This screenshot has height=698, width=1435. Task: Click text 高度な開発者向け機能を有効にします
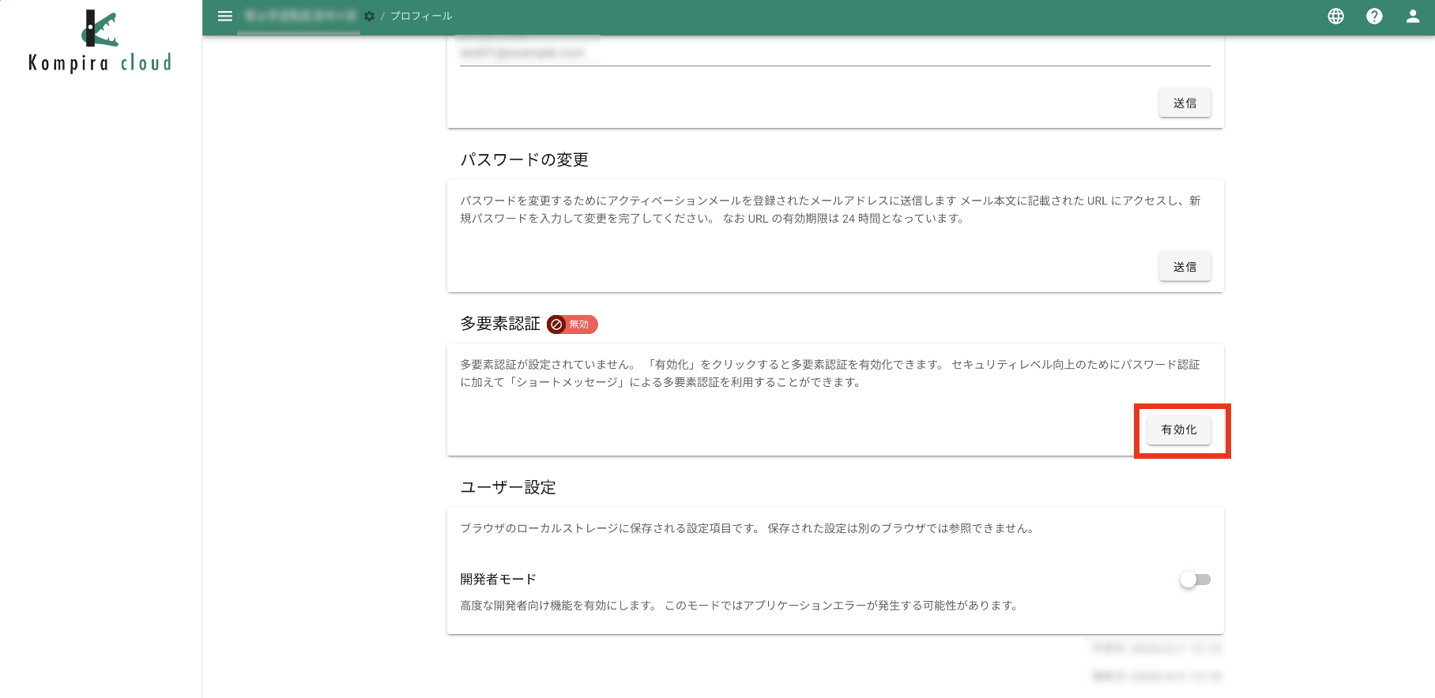click(558, 606)
